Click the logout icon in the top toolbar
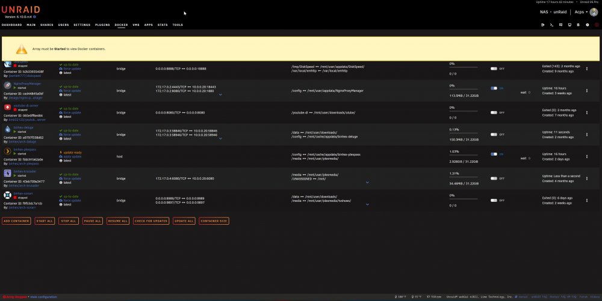Viewport: 602px width, 301px height. click(543, 25)
